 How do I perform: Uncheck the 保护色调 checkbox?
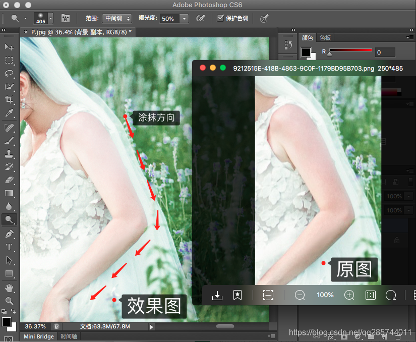220,18
